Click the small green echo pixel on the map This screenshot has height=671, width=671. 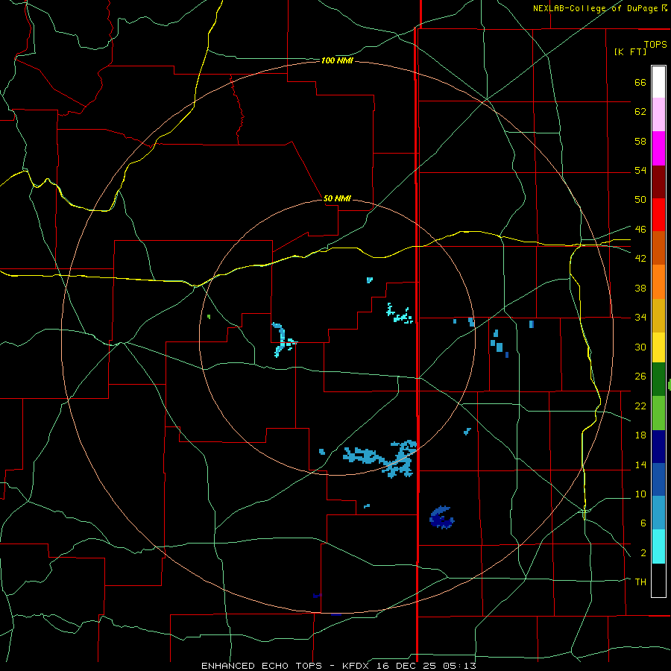(x=209, y=317)
